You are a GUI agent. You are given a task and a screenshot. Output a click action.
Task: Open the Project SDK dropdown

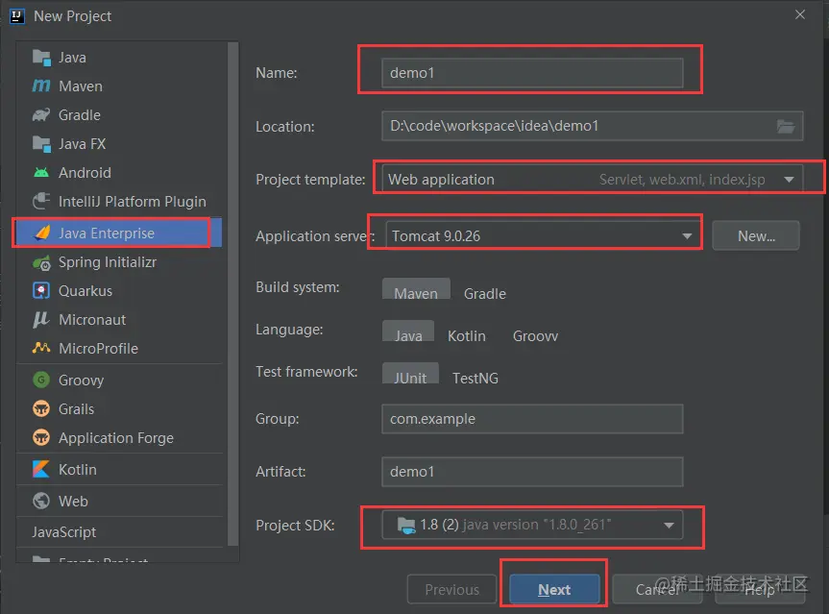532,525
